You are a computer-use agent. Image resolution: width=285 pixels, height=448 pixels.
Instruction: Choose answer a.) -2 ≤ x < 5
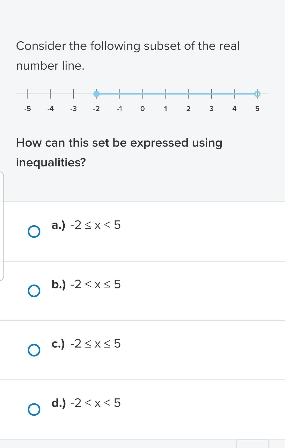86,225
